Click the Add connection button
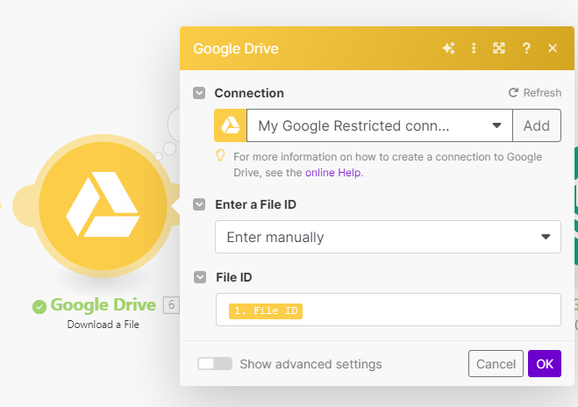 pyautogui.click(x=537, y=125)
